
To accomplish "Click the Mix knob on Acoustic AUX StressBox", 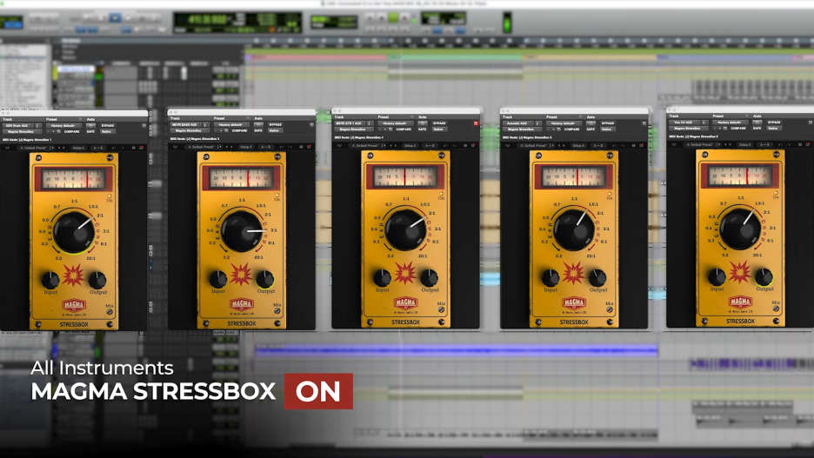I will pos(610,309).
